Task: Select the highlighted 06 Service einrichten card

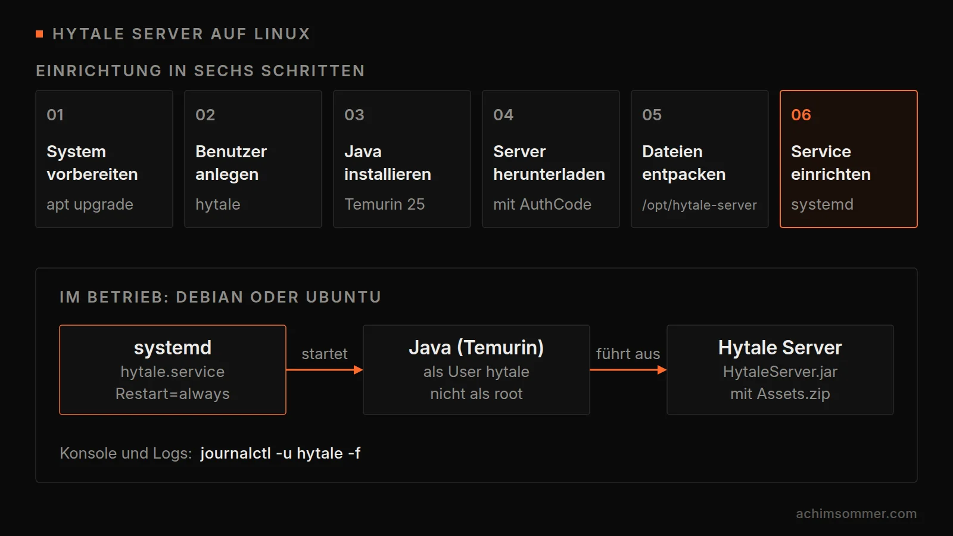Action: [x=849, y=159]
